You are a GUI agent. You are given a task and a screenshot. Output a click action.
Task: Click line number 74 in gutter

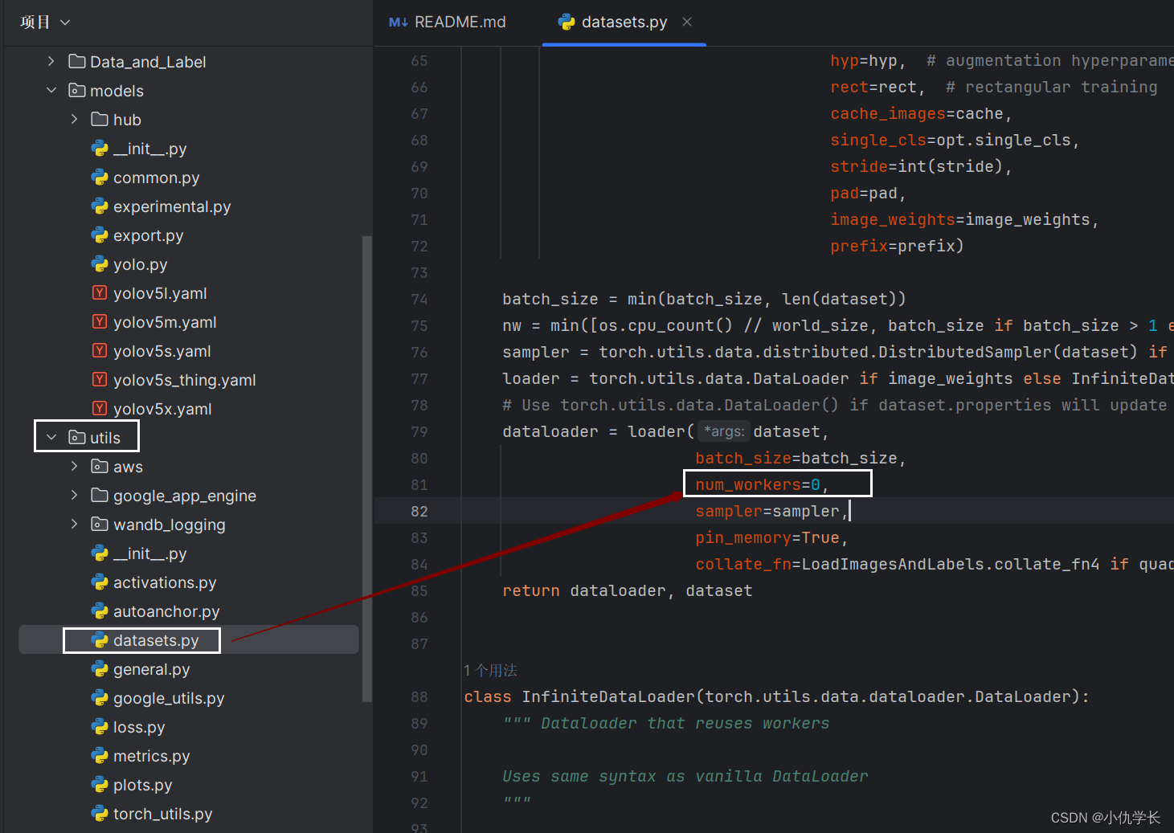pyautogui.click(x=419, y=300)
